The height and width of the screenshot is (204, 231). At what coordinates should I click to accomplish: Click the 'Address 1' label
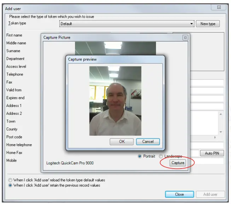pyautogui.click(x=14, y=106)
